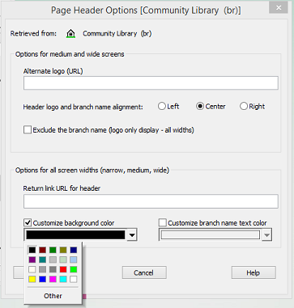294x308 pixels.
Task: Select the cyan color swatch
Action: click(x=63, y=279)
